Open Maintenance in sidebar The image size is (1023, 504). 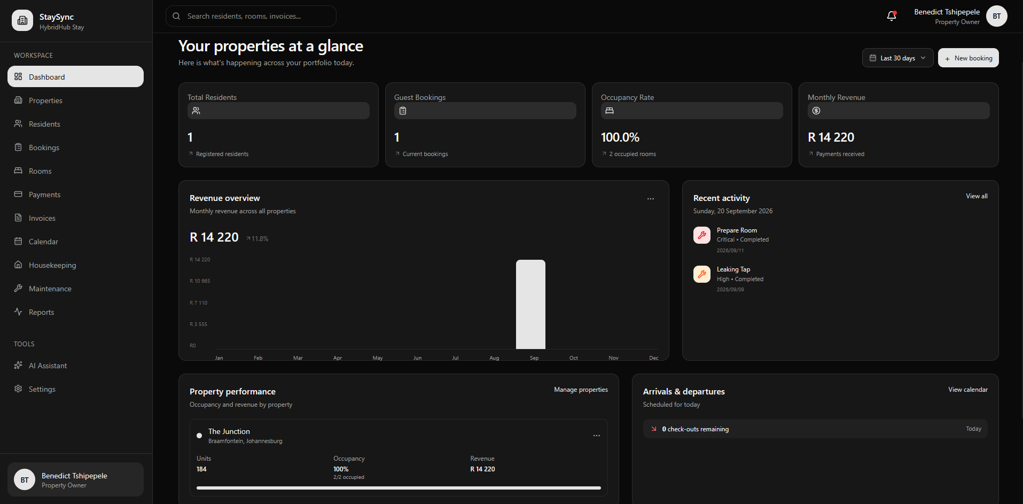click(75, 289)
